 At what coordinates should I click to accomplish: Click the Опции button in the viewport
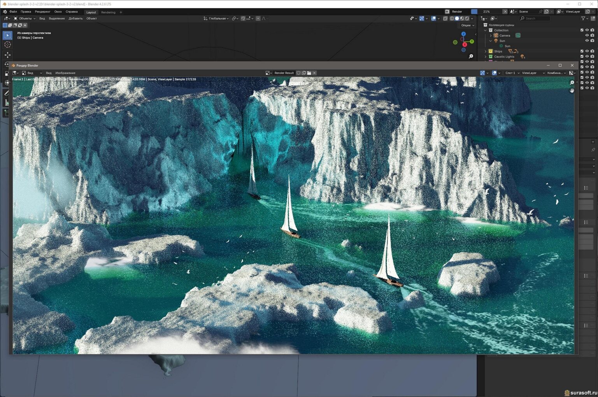pos(467,25)
